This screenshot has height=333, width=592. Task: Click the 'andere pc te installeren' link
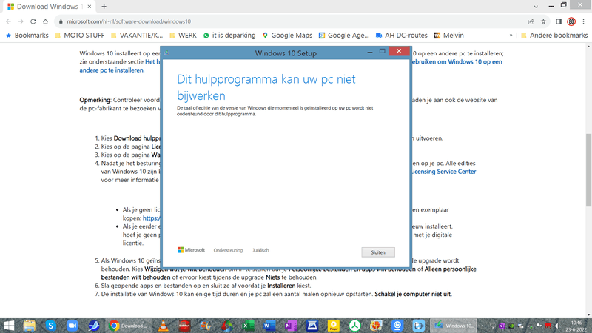pyautogui.click(x=112, y=70)
